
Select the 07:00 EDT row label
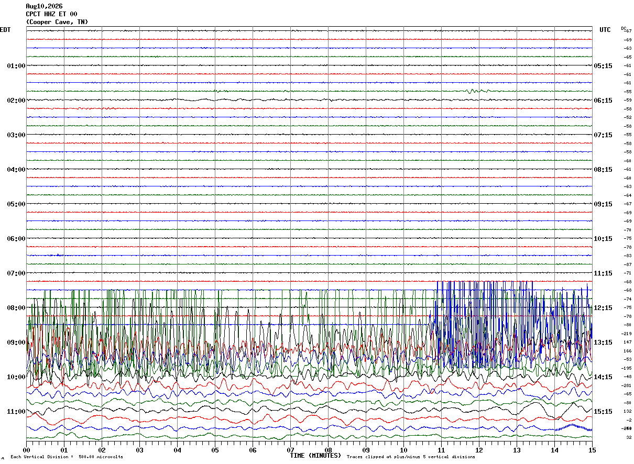(x=16, y=273)
